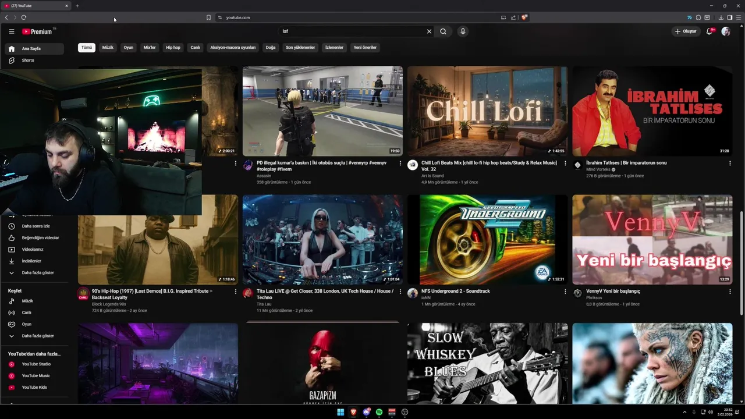The image size is (745, 419).
Task: Select the İzlenenler filter chip
Action: (x=334, y=48)
